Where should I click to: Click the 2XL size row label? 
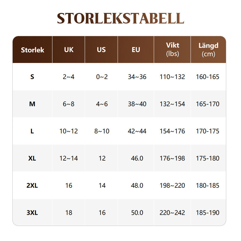[32, 185]
